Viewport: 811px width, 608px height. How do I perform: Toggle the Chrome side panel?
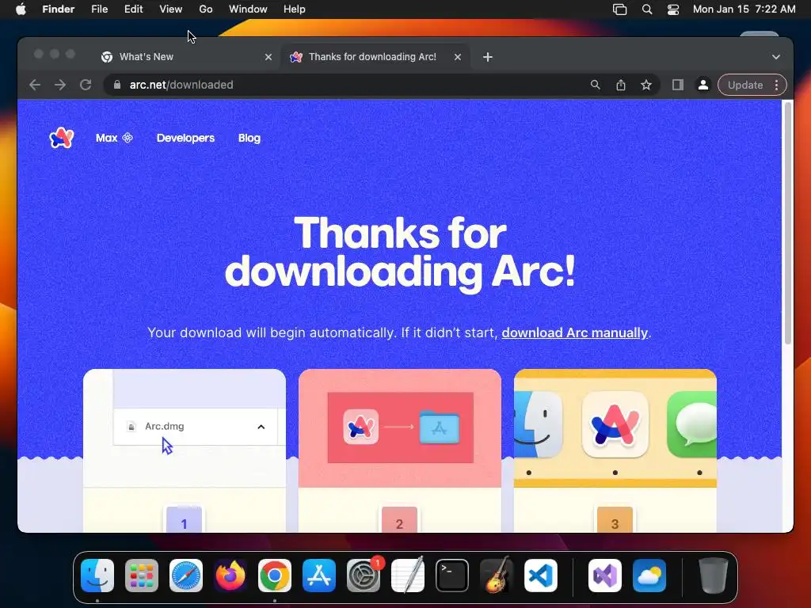678,85
